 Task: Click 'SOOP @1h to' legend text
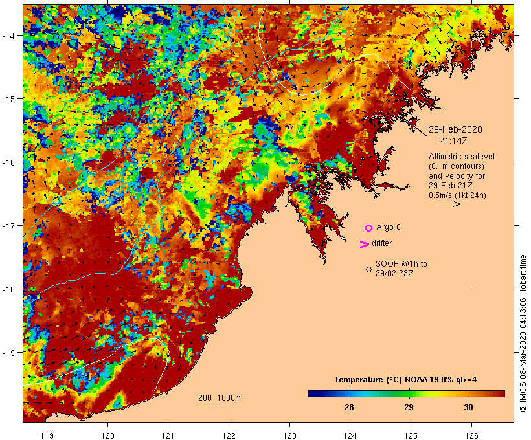click(x=401, y=263)
